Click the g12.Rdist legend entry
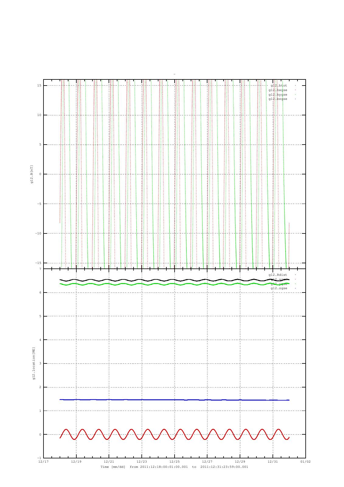 tap(278, 275)
